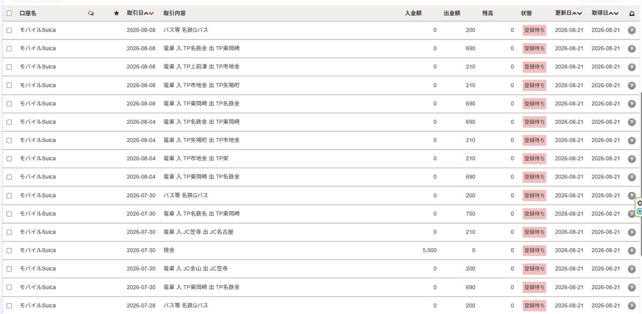Toggle the select-all checkbox in table header
This screenshot has height=314, width=642.
click(x=9, y=13)
